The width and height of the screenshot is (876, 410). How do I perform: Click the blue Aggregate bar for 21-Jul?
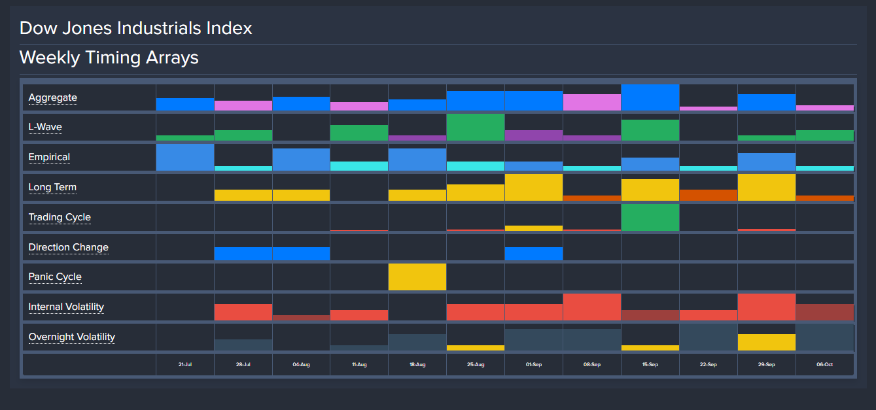pyautogui.click(x=185, y=105)
